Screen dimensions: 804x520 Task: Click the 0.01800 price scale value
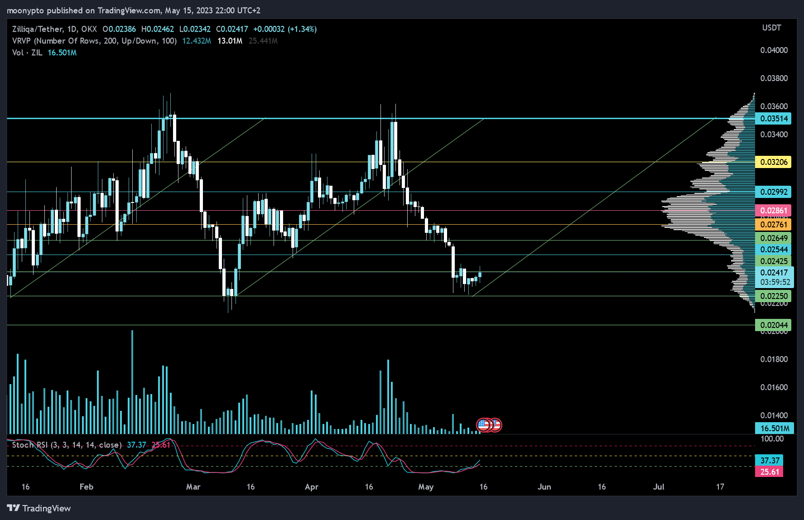(x=774, y=359)
